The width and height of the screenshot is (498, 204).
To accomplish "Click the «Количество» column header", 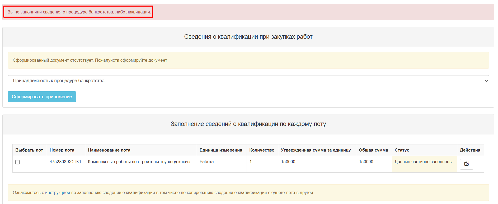I will (262, 150).
